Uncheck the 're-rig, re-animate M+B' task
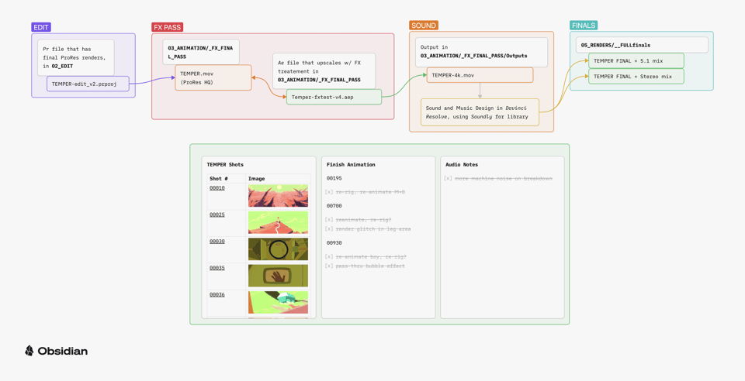Image resolution: width=745 pixels, height=381 pixels. [x=329, y=192]
